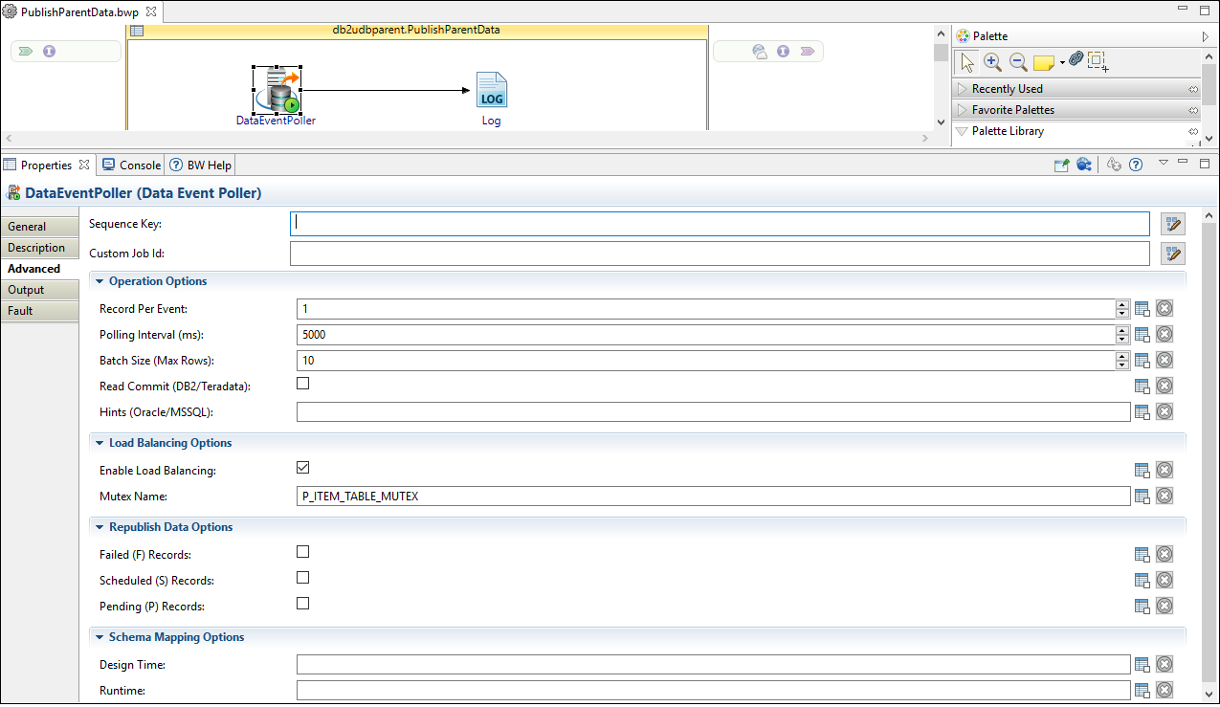Clear module property for Mutex Name
This screenshot has width=1220, height=707.
point(1165,496)
